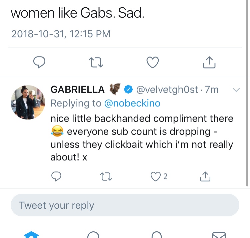Share GABRIELLA's reply tweet
The height and width of the screenshot is (238, 250).
pyautogui.click(x=205, y=176)
